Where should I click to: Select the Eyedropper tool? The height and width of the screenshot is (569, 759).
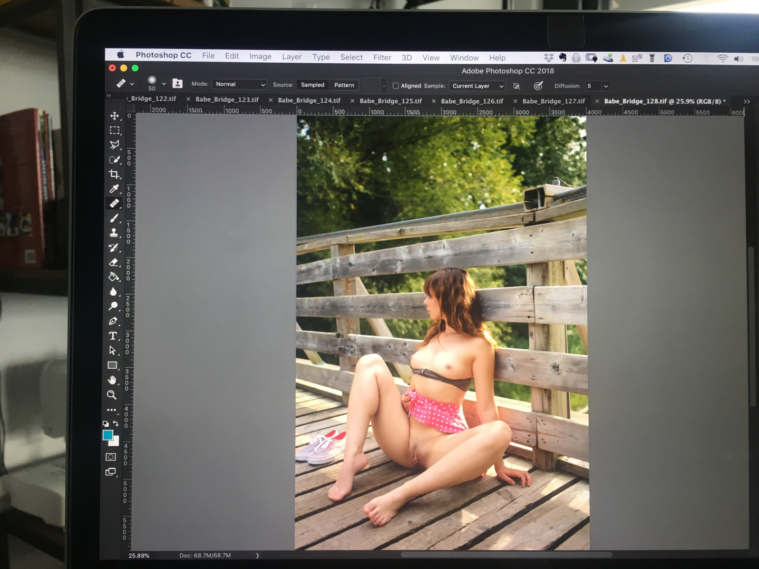pyautogui.click(x=114, y=189)
